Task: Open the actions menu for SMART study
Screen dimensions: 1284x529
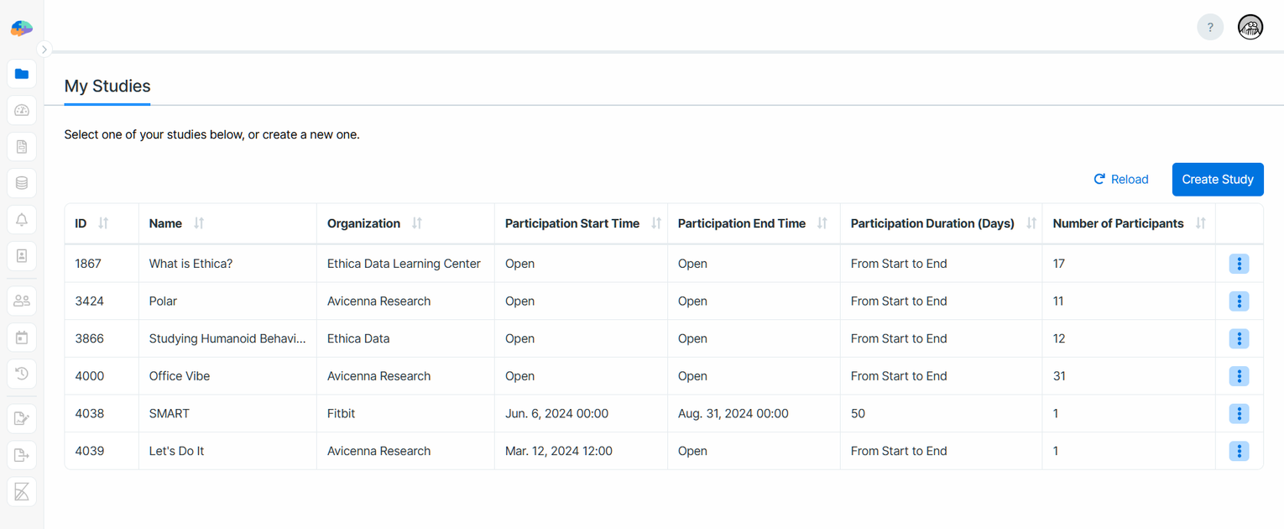Action: point(1239,413)
